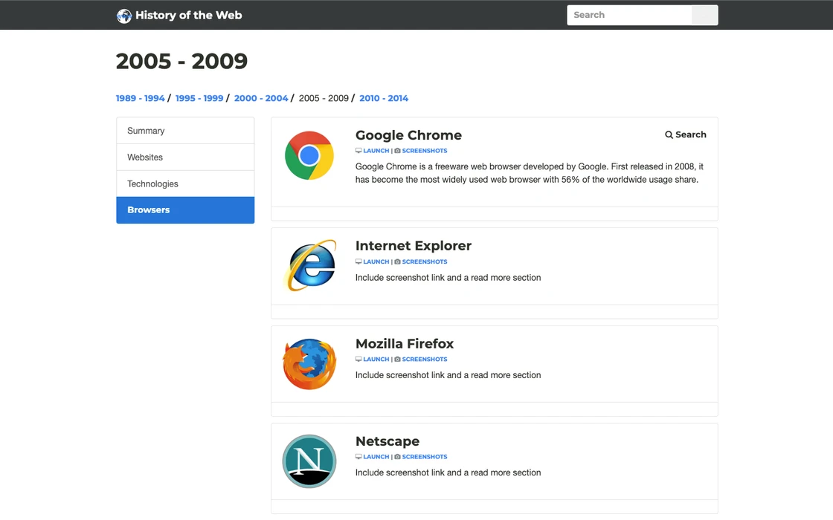Go to the 1989 - 1994 period
The width and height of the screenshot is (833, 520).
pos(141,98)
